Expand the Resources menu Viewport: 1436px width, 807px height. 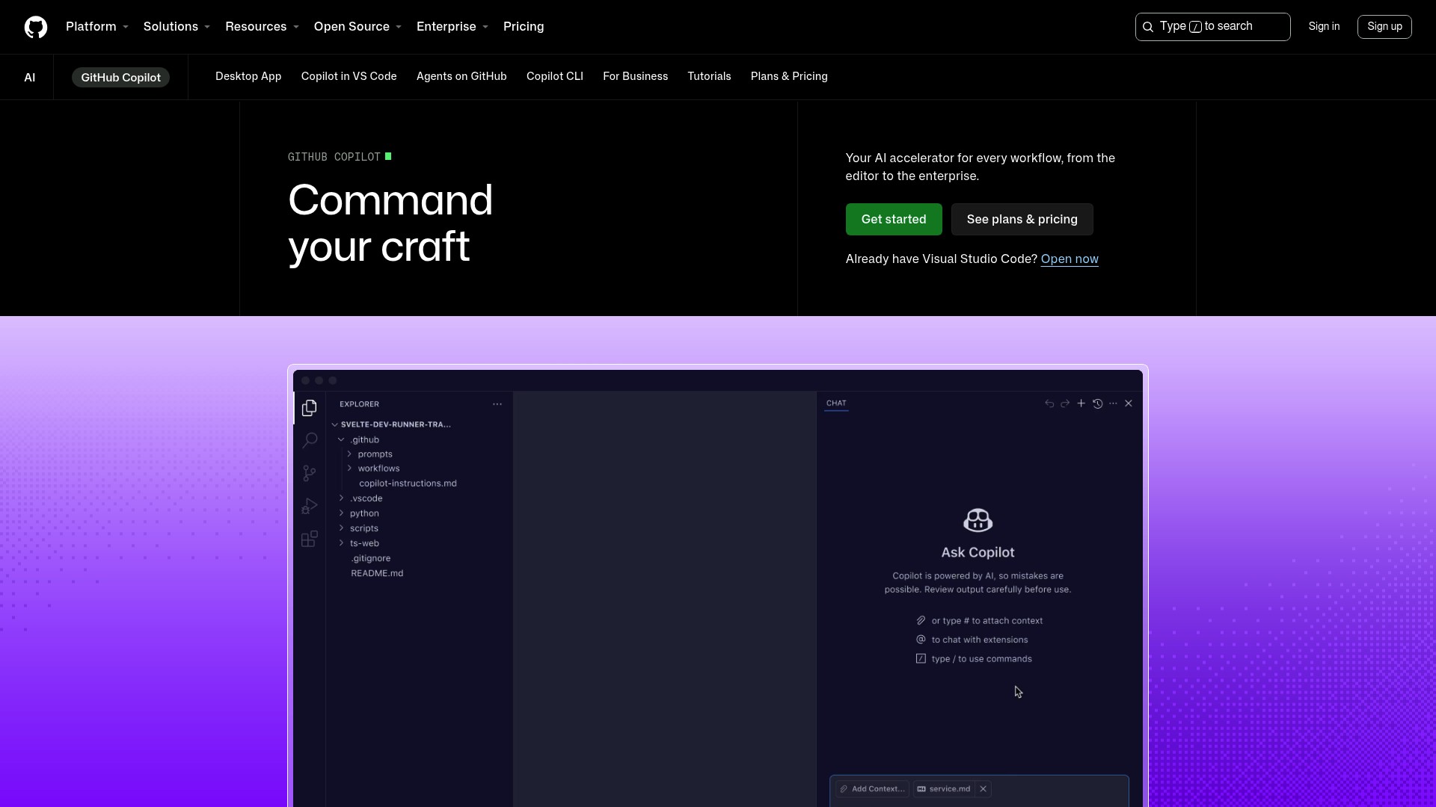click(x=262, y=27)
